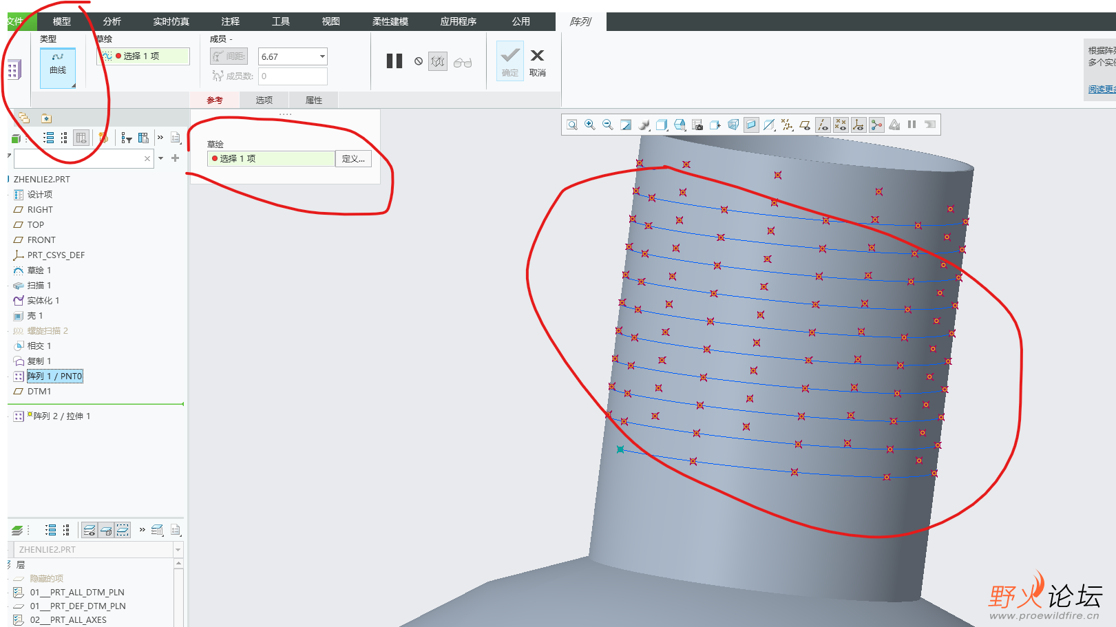Viewport: 1116px width, 627px height.
Task: Open the display style shading icon
Action: (644, 125)
